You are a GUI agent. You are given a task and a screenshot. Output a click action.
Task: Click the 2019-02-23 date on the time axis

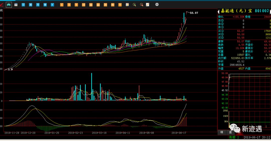coord(75,133)
